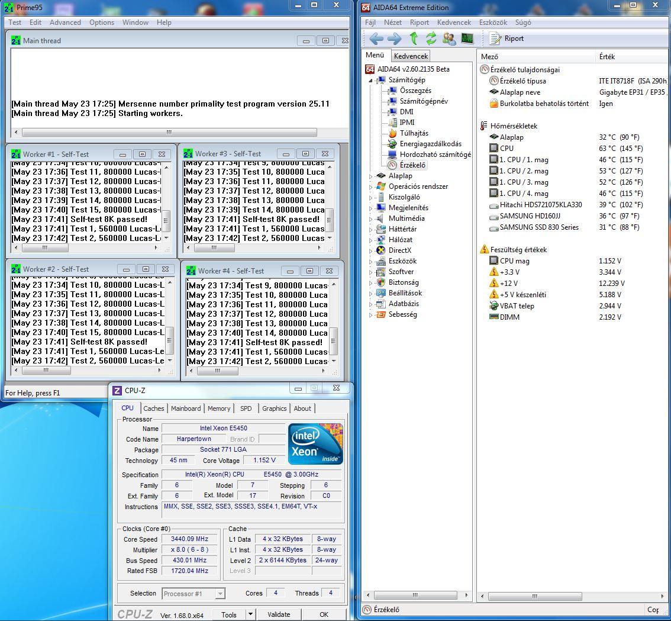Switch to the SPD tab in CPU-Z
671x621 pixels.
click(x=246, y=408)
